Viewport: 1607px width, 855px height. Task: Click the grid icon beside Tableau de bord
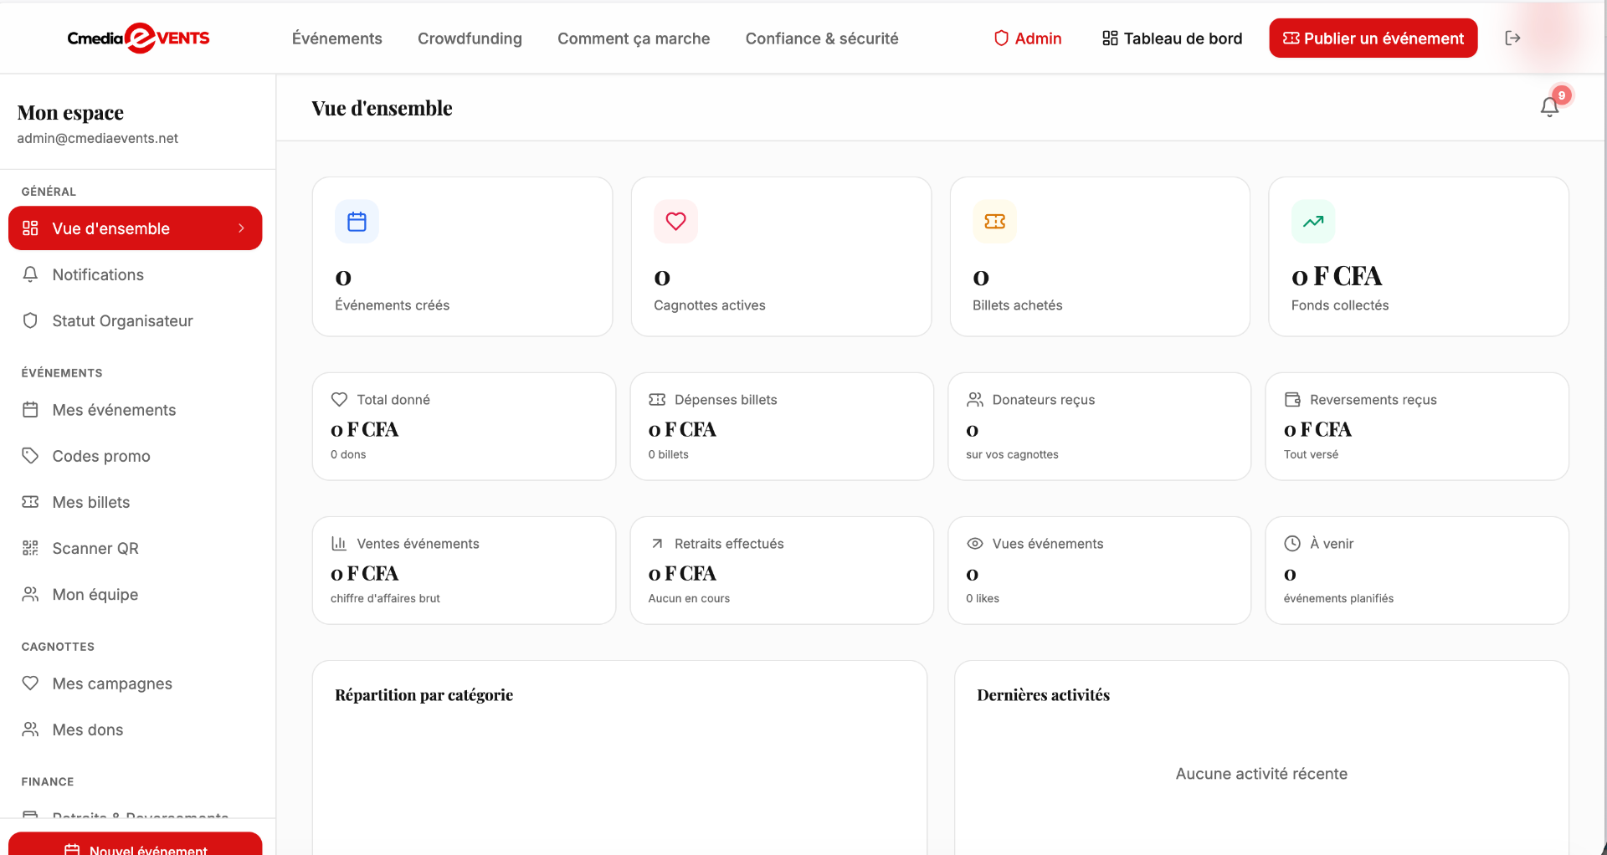click(1110, 38)
